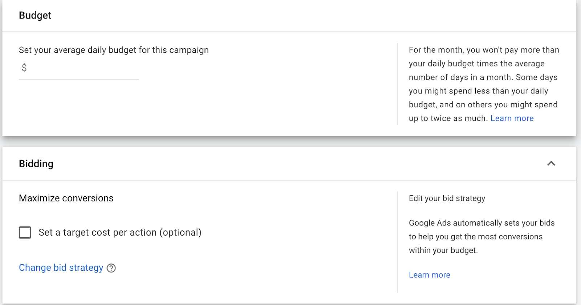This screenshot has width=581, height=305.
Task: Click the question mark help icon beside Change bid strategy
Action: 111,268
